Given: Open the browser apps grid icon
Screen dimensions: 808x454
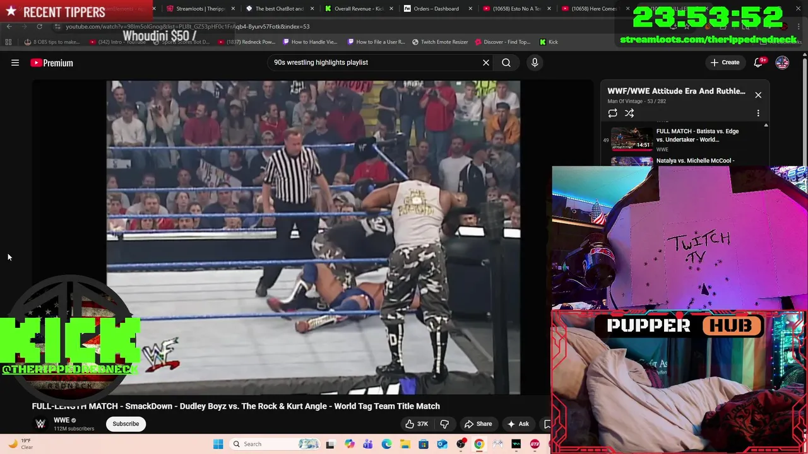Looking at the screenshot, I should pyautogui.click(x=8, y=42).
